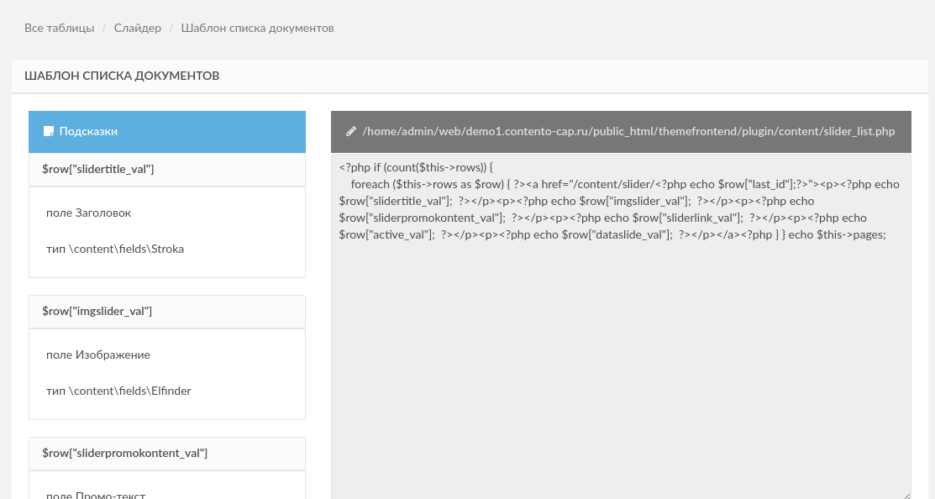The width and height of the screenshot is (935, 499).
Task: Select Шаблон списка документов breadcrumb item
Action: pos(258,28)
